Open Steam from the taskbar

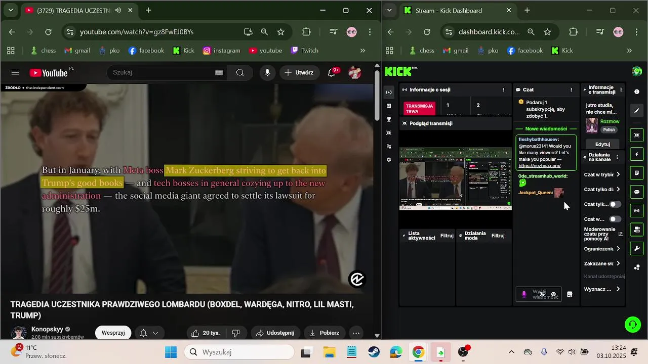(374, 352)
